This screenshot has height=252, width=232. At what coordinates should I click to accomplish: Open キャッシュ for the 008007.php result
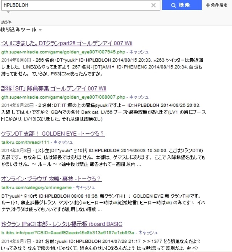coord(139,97)
